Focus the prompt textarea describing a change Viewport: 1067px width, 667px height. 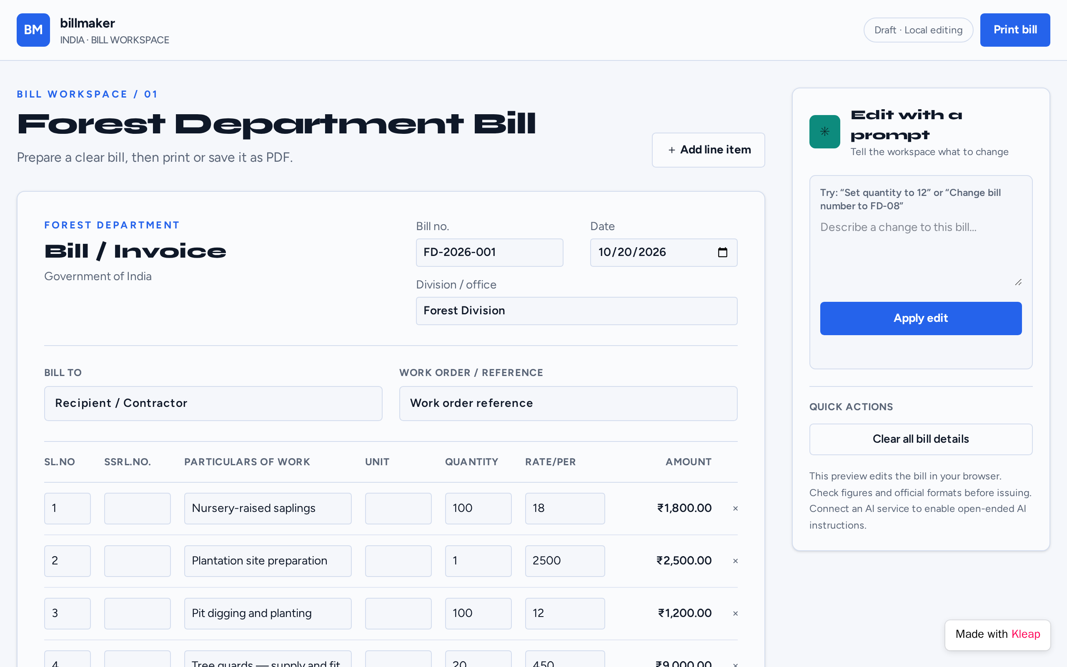coord(921,253)
